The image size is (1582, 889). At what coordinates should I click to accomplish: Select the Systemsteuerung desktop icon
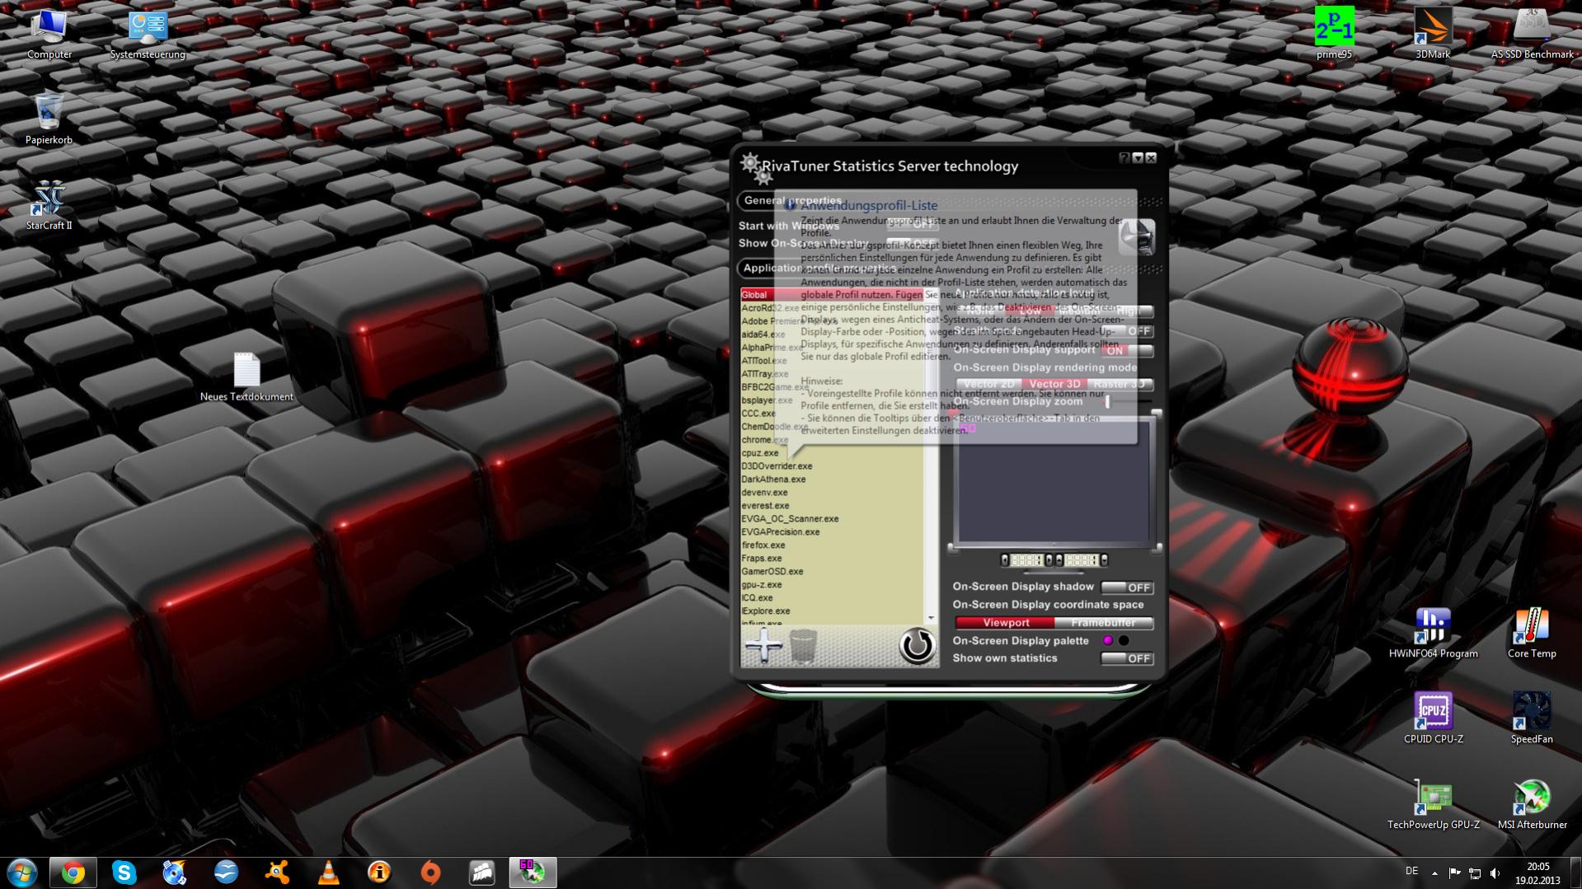coord(148,34)
